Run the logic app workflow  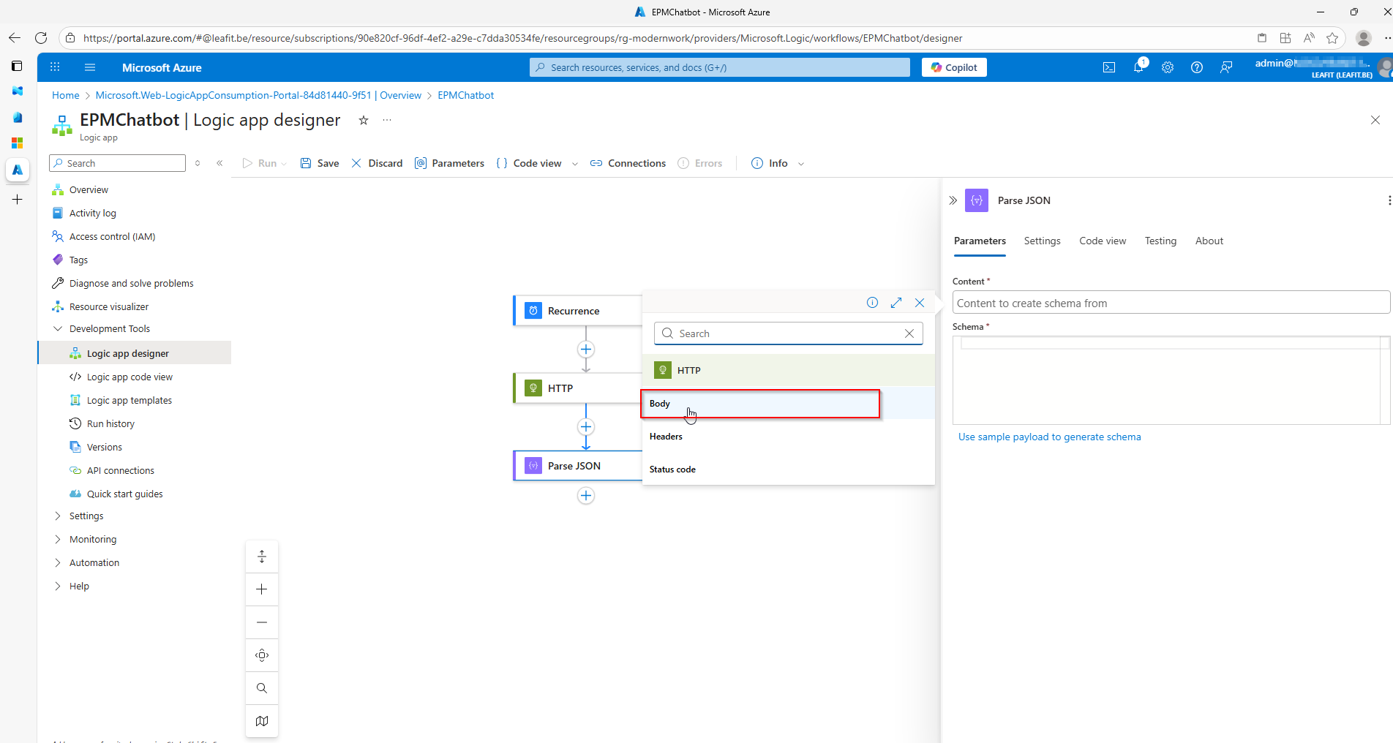coord(260,163)
